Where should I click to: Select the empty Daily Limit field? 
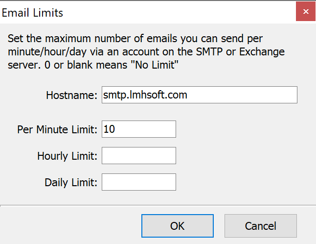pyautogui.click(x=139, y=182)
